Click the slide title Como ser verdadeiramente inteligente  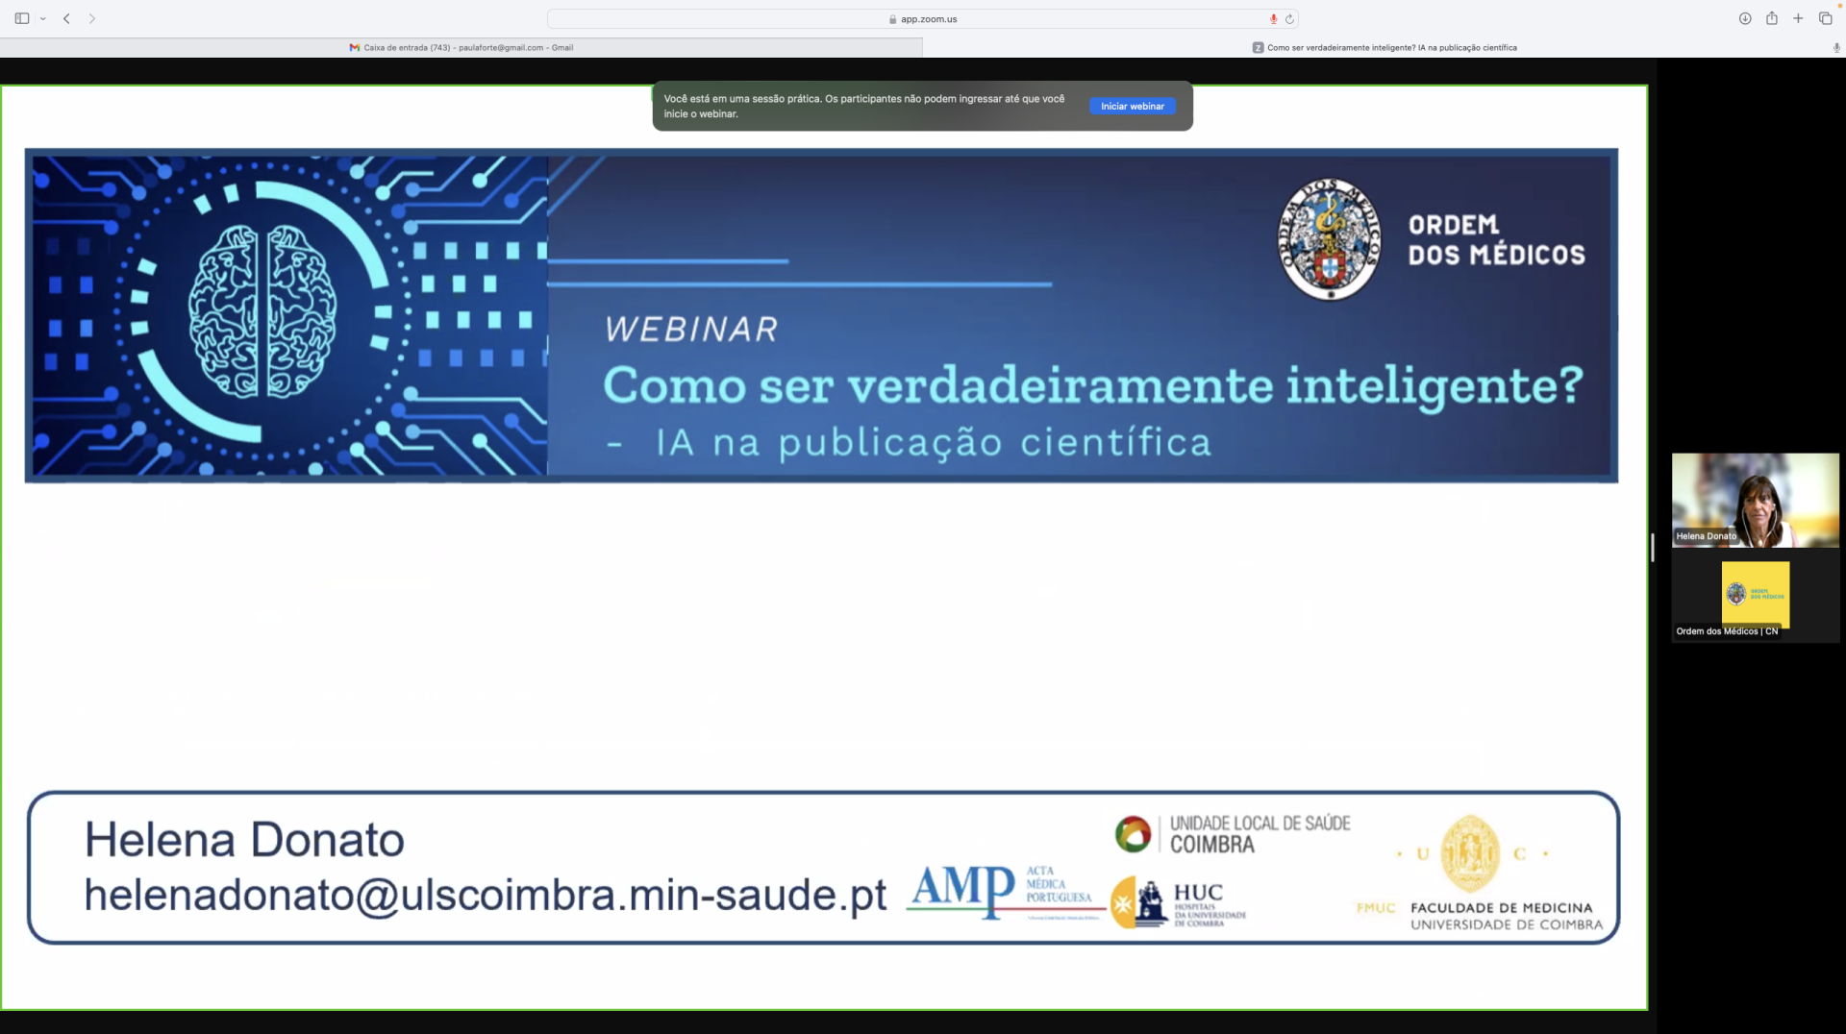pyautogui.click(x=1093, y=386)
